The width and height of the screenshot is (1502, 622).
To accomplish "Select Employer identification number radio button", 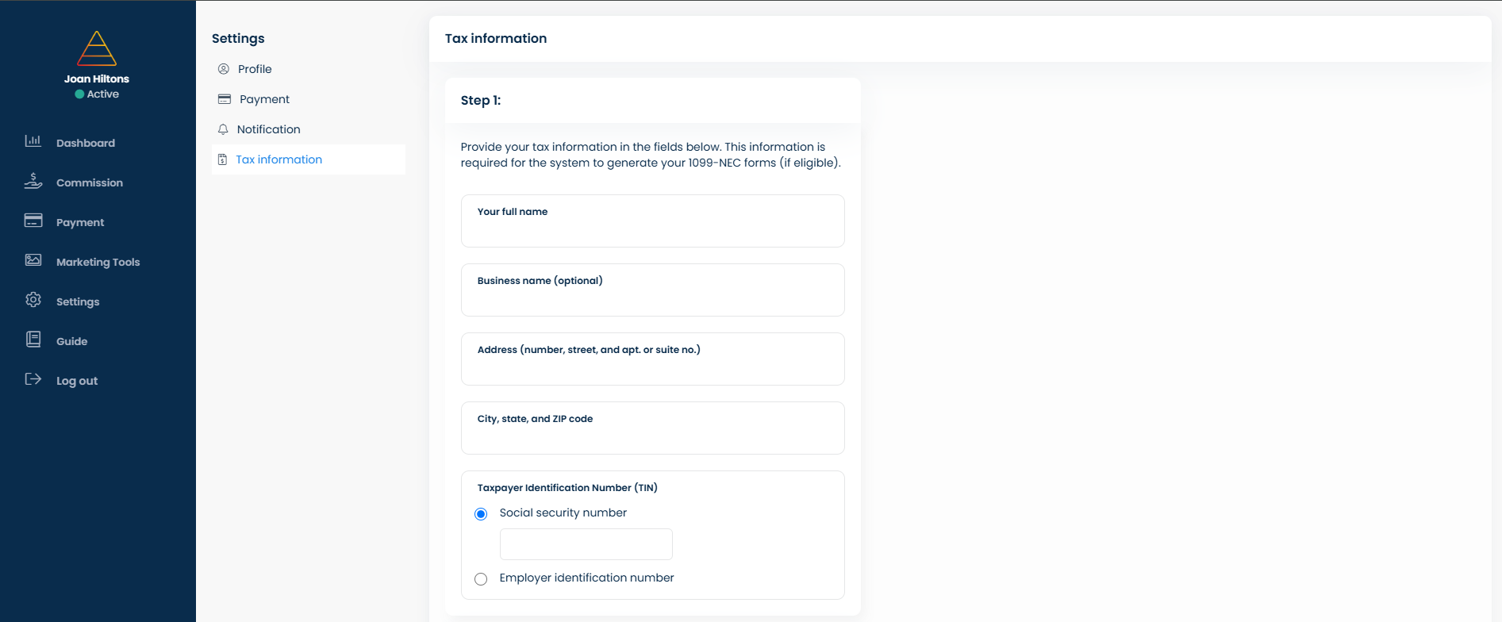I will 481,579.
